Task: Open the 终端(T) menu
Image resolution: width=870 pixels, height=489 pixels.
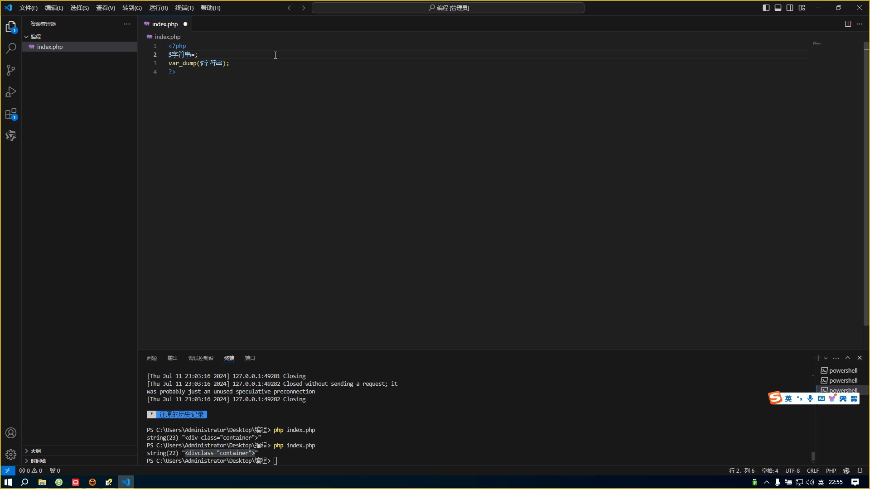Action: point(184,8)
